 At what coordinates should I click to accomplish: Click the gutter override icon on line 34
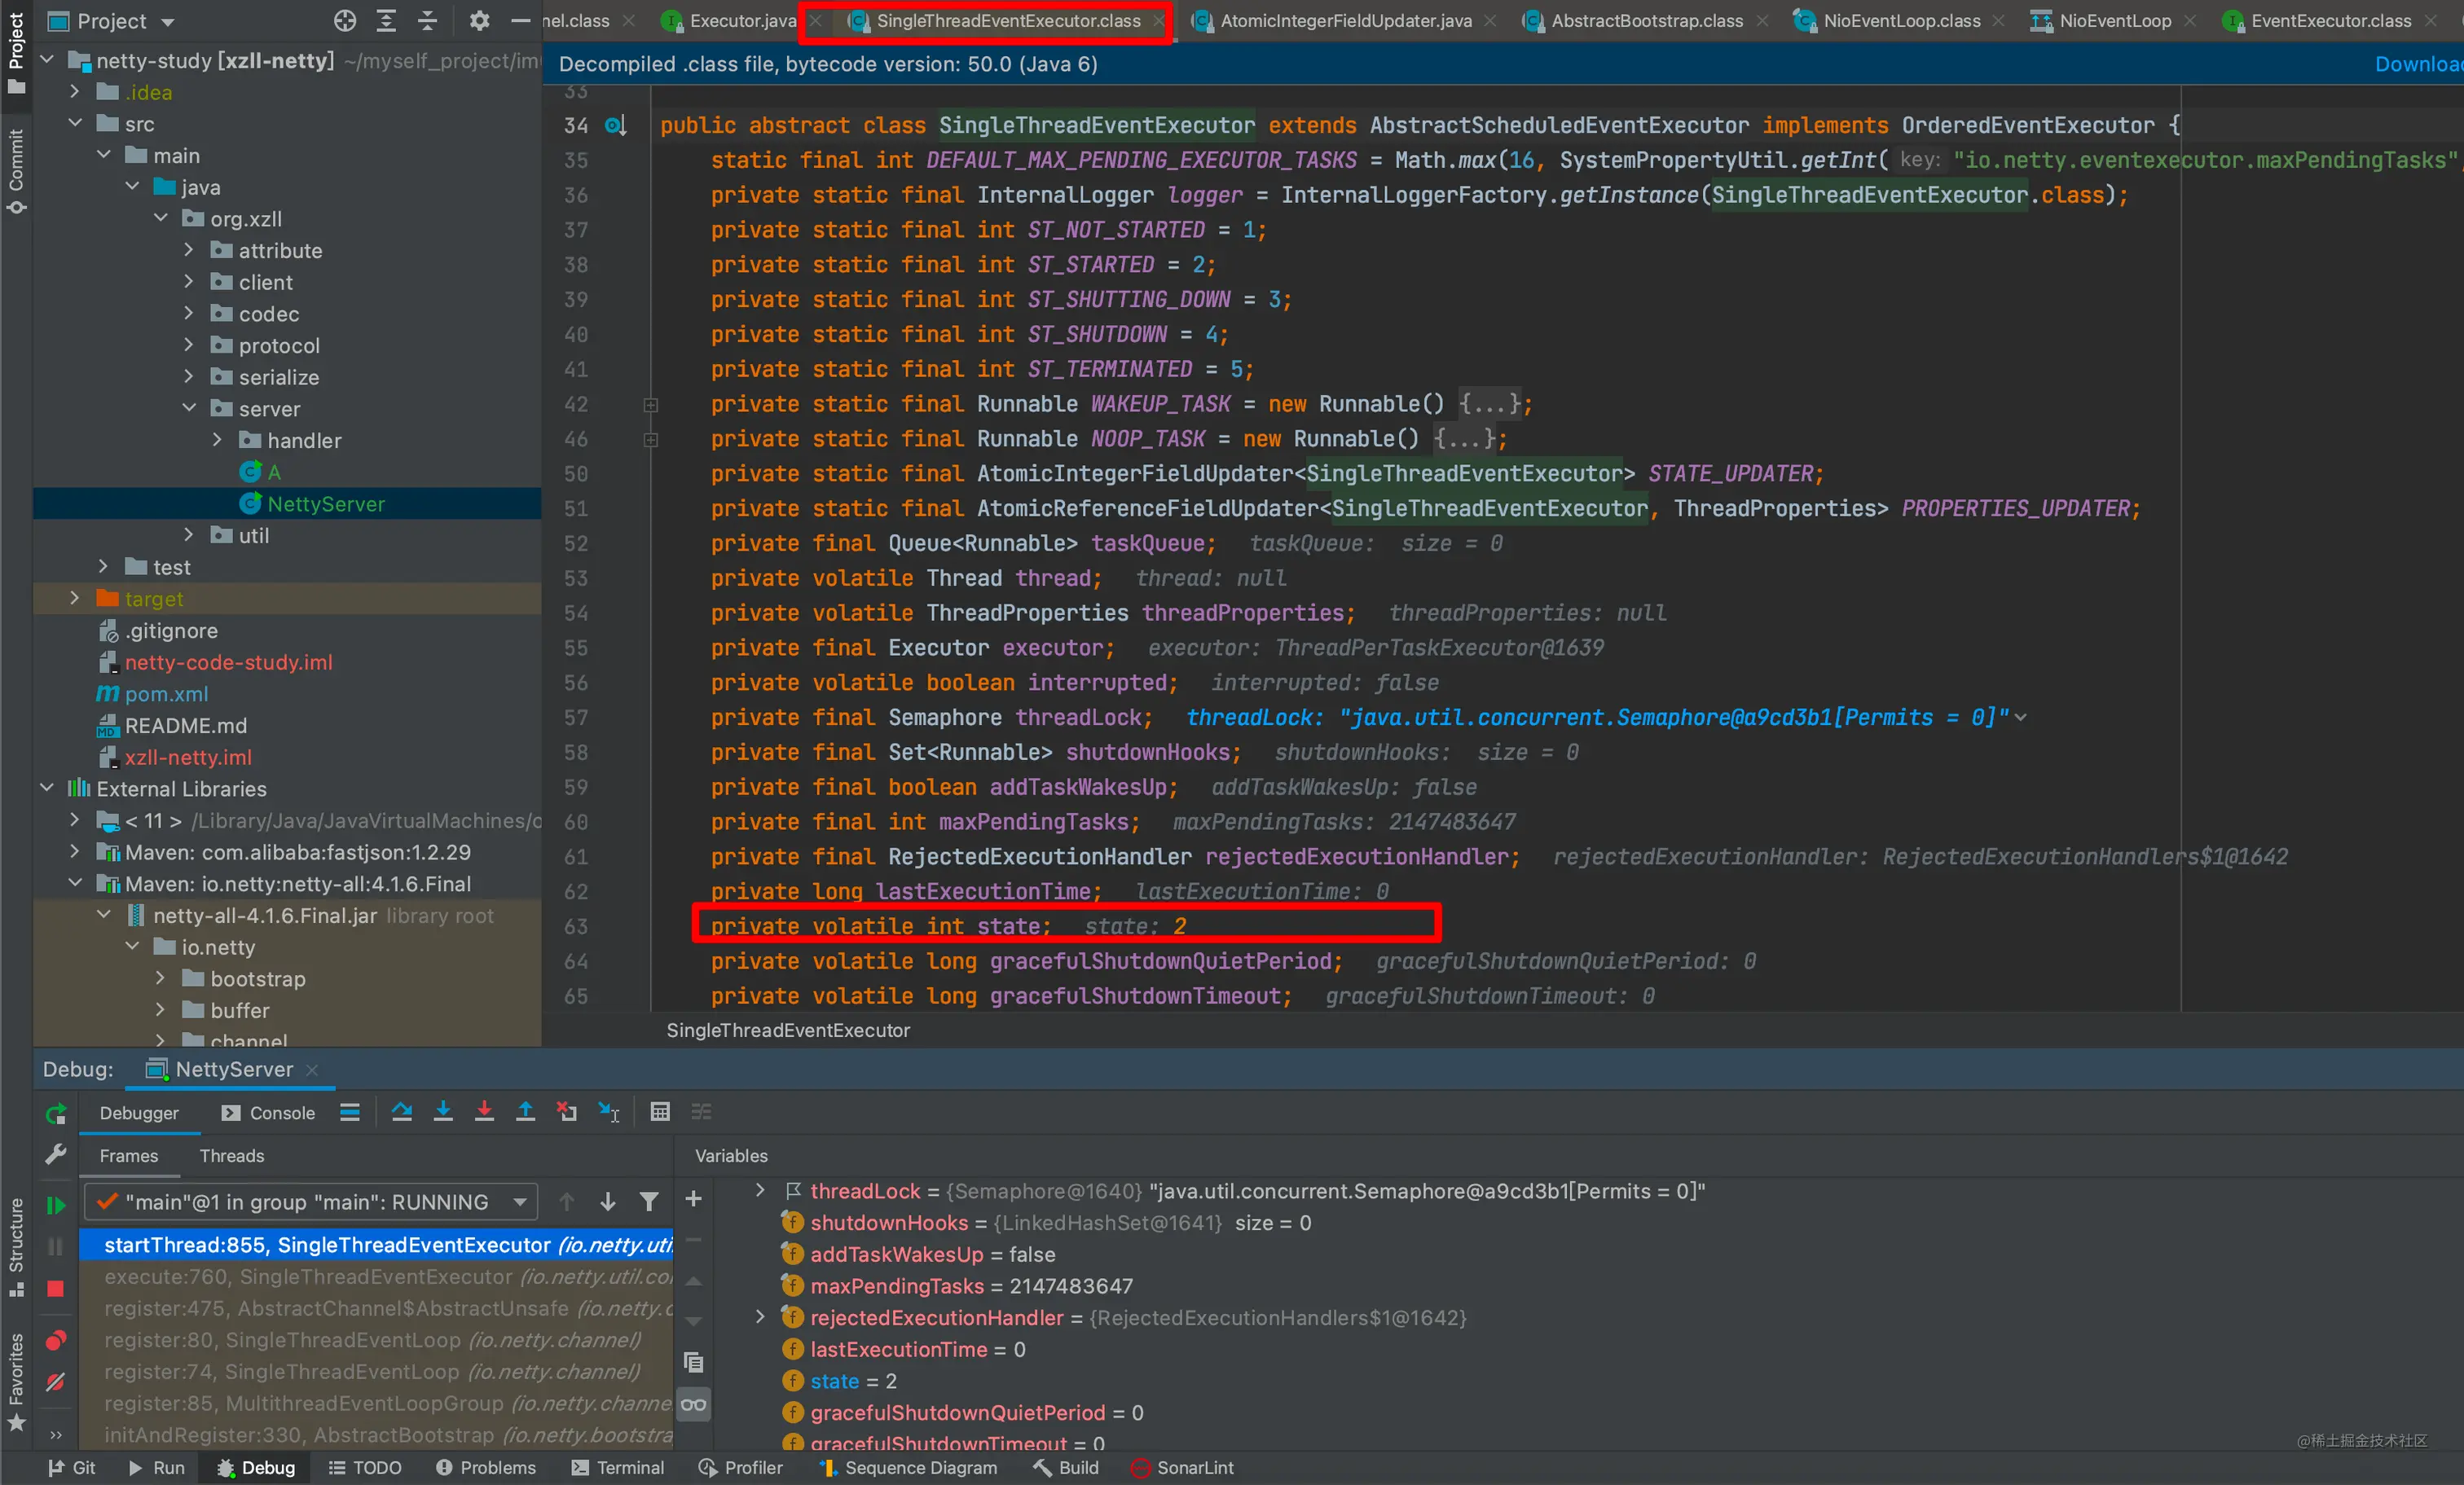tap(615, 125)
